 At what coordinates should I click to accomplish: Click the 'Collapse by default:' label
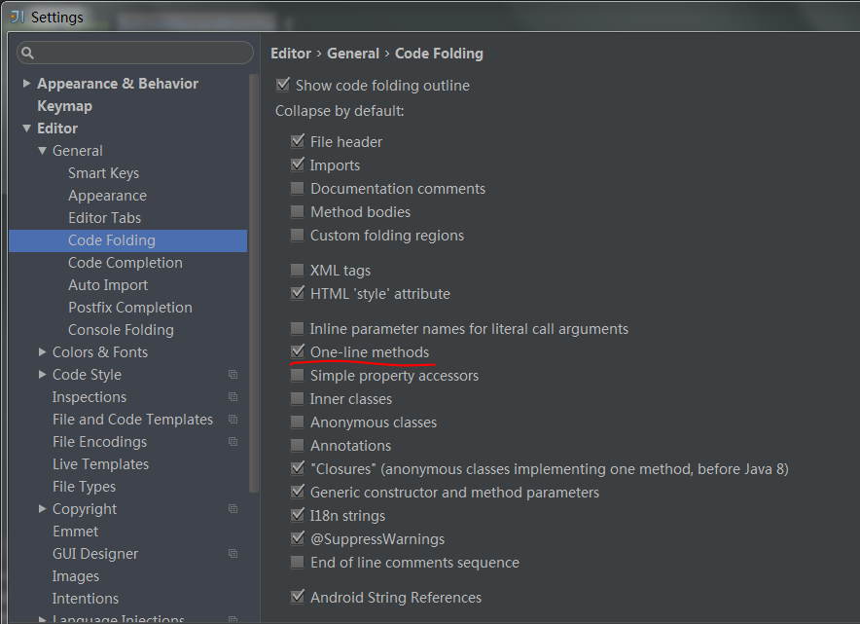tap(340, 111)
